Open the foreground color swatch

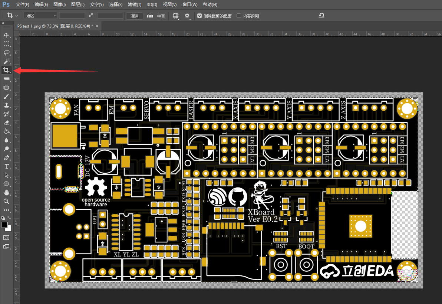click(4, 225)
